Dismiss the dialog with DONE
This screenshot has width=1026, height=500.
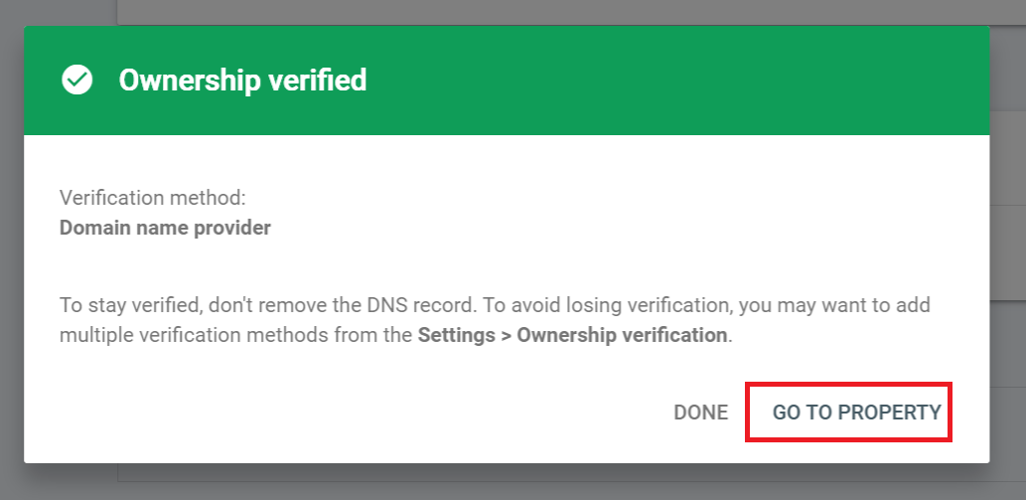point(700,413)
